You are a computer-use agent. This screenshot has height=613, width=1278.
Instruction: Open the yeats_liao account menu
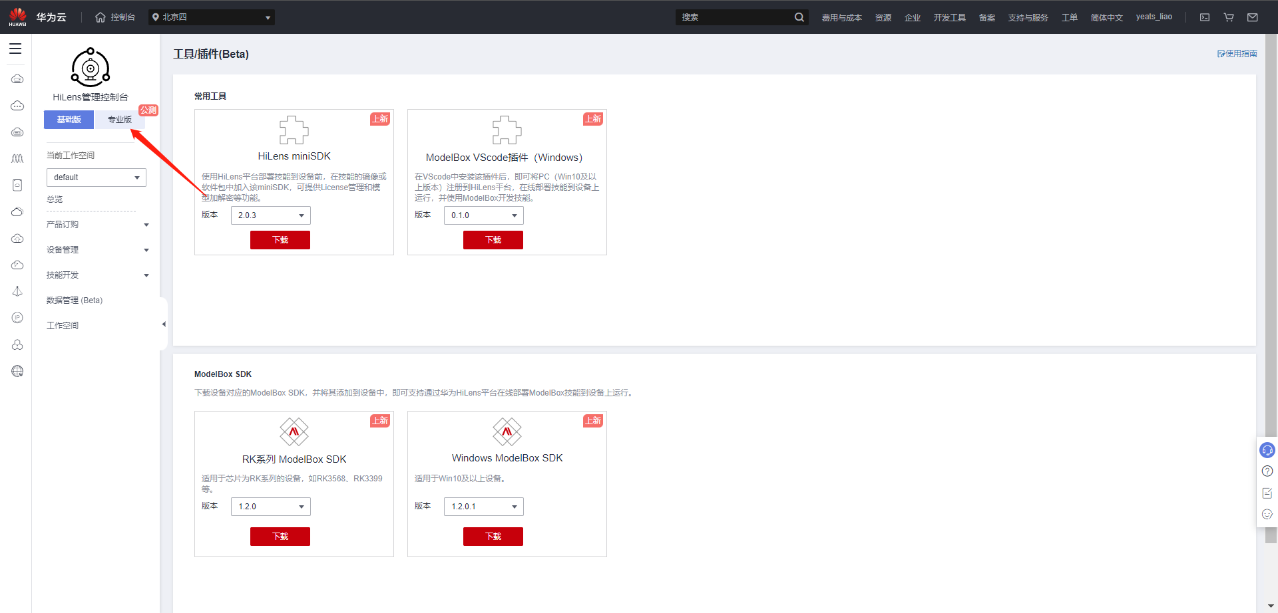pos(1154,17)
